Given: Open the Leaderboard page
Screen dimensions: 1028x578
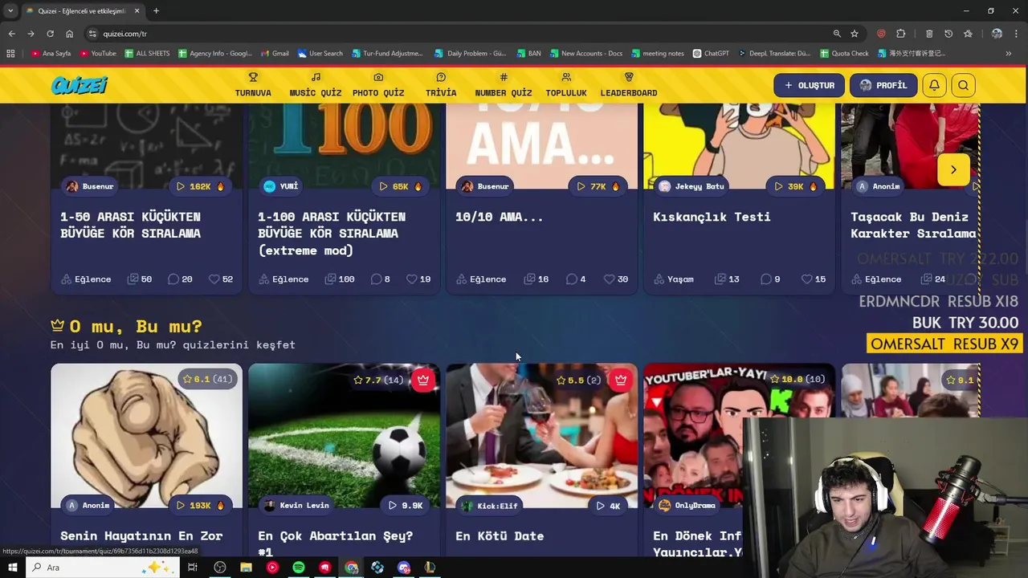Looking at the screenshot, I should point(629,85).
